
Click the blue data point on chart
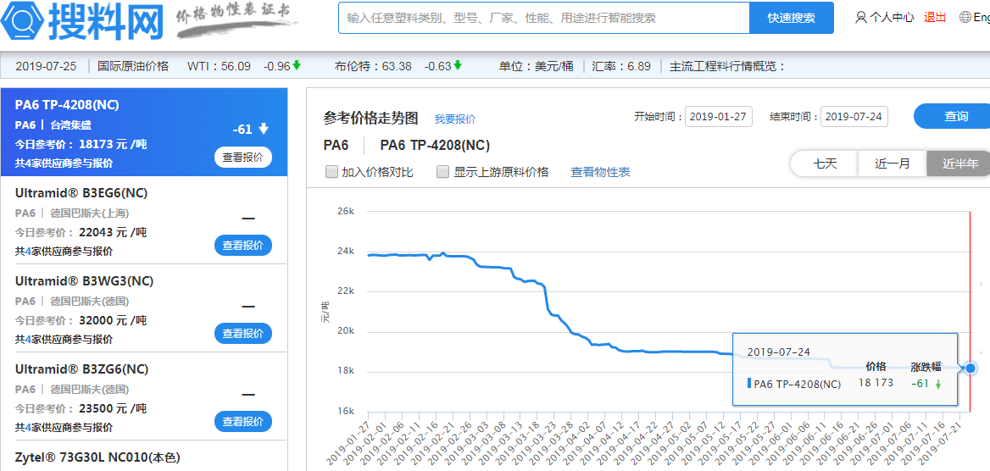click(971, 368)
